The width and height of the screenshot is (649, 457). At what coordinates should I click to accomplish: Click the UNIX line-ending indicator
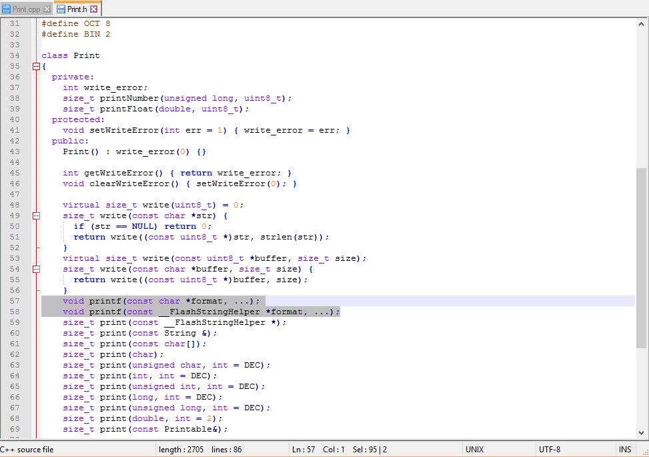pyautogui.click(x=474, y=450)
